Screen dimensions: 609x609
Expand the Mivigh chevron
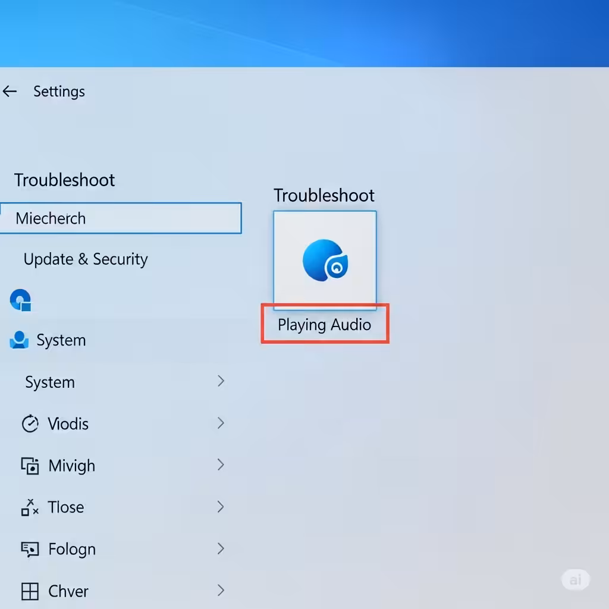pos(221,464)
